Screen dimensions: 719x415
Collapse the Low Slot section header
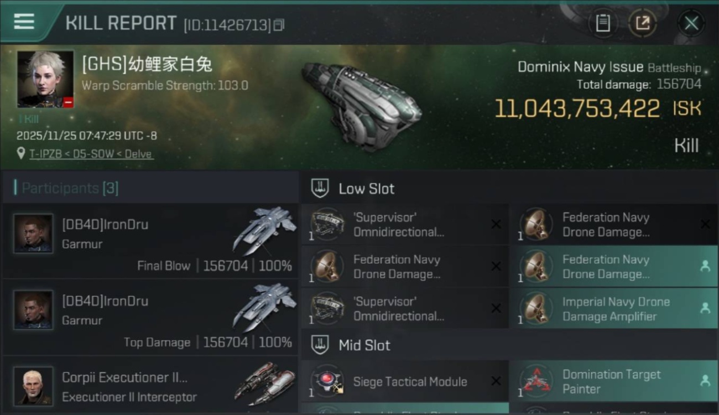509,189
